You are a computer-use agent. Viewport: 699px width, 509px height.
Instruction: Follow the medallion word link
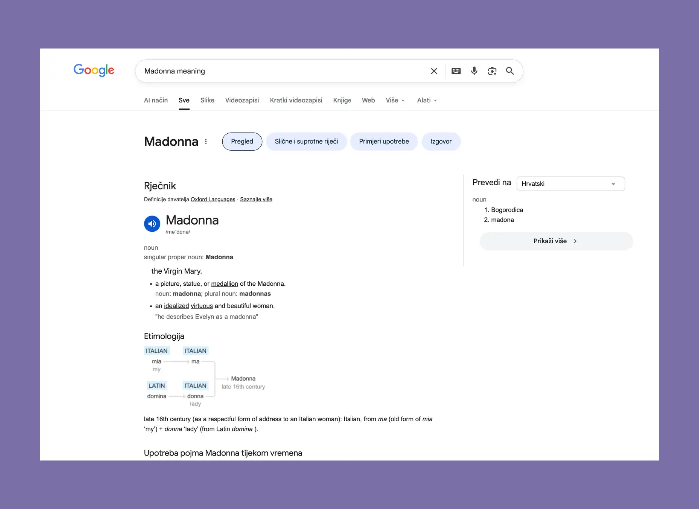pos(225,284)
